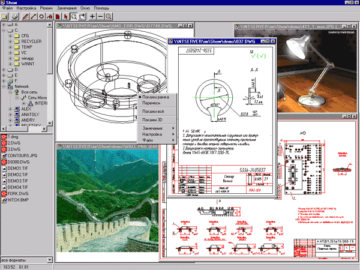Viewport: 360px width, 270px height.
Task: Click the bitmap icon beside HITCH.BMP
Action: point(4,200)
